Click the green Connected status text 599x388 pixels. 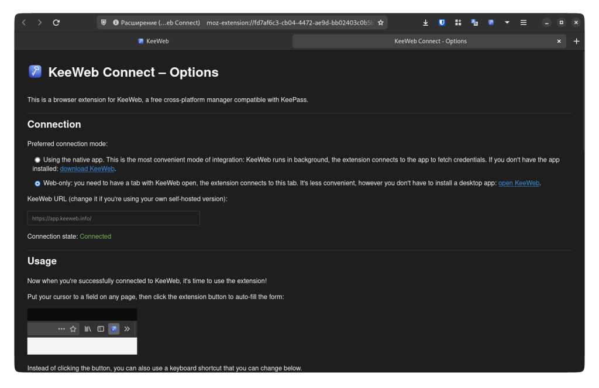pyautogui.click(x=95, y=236)
